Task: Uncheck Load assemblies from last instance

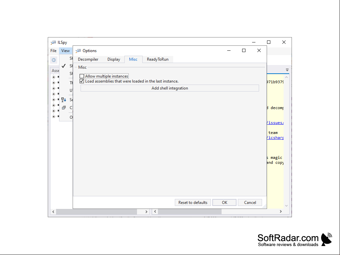Action: pyautogui.click(x=82, y=81)
